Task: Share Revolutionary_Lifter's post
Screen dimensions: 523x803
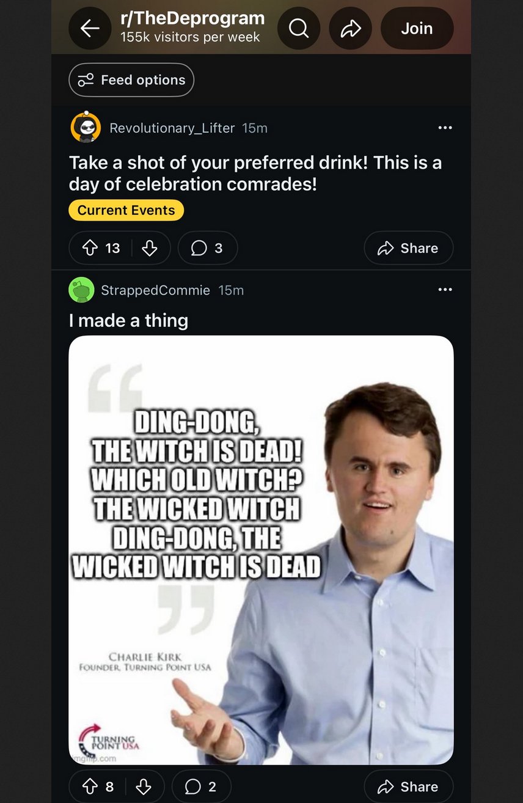Action: tap(408, 248)
